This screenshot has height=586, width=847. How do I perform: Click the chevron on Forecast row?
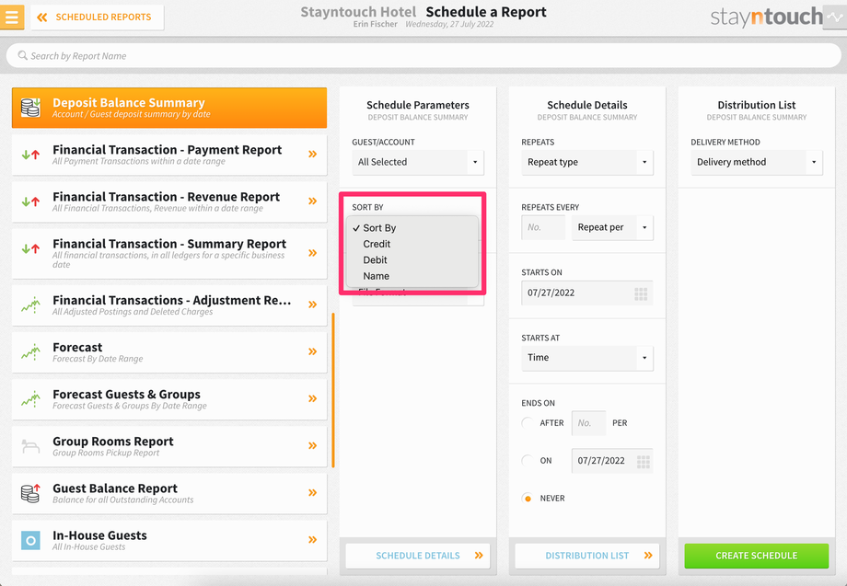pos(312,351)
